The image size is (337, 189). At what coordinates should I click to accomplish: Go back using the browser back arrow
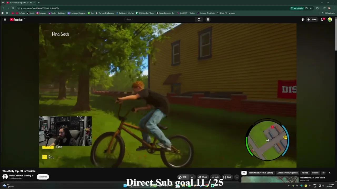pos(3,8)
